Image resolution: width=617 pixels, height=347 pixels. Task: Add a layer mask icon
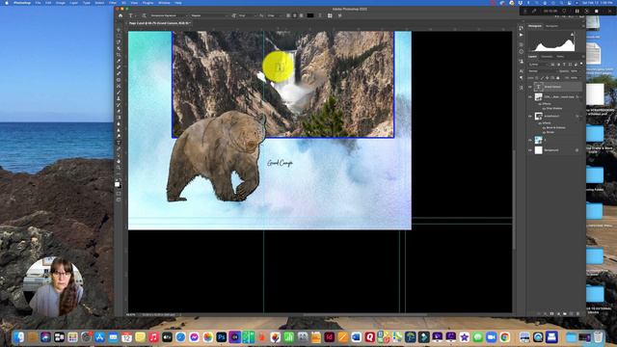[551, 313]
